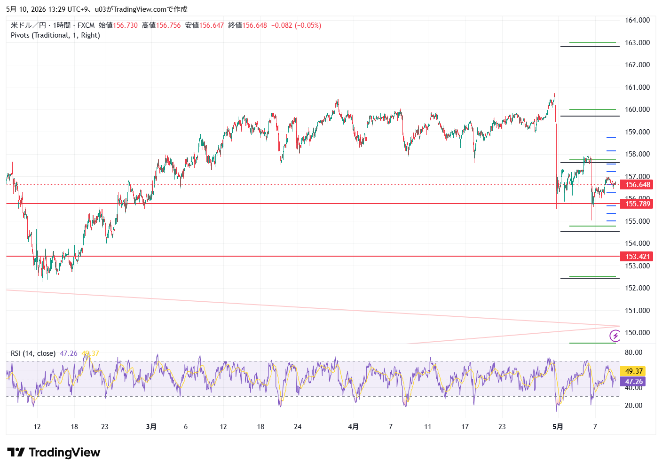Click the 3月 label on the time axis

pos(151,427)
